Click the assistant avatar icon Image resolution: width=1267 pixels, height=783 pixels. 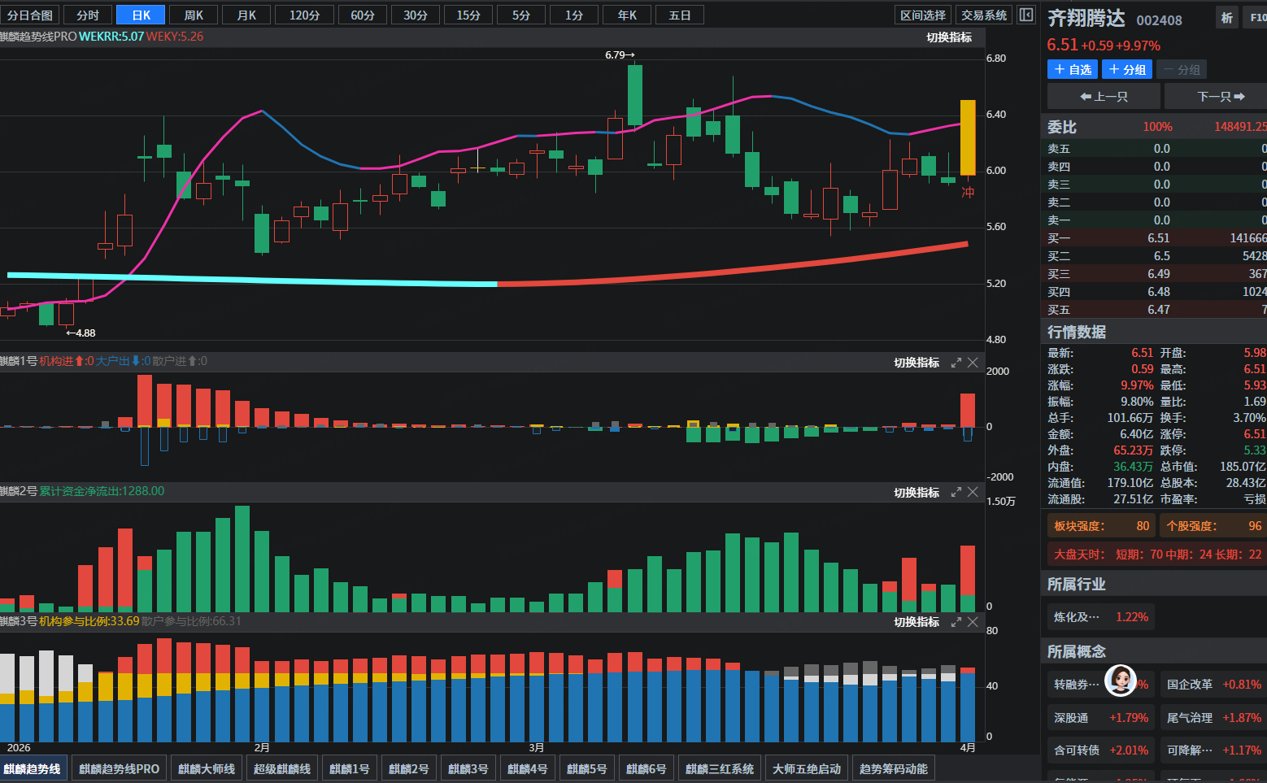click(1120, 681)
